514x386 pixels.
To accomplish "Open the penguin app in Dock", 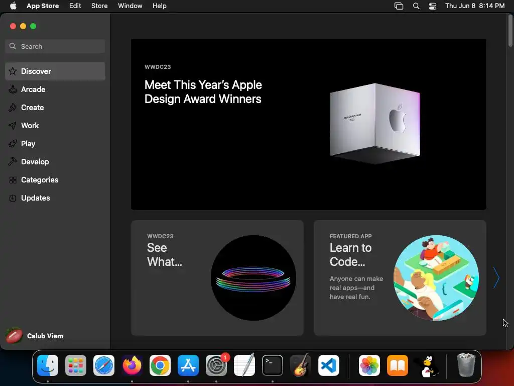I will [x=427, y=366].
